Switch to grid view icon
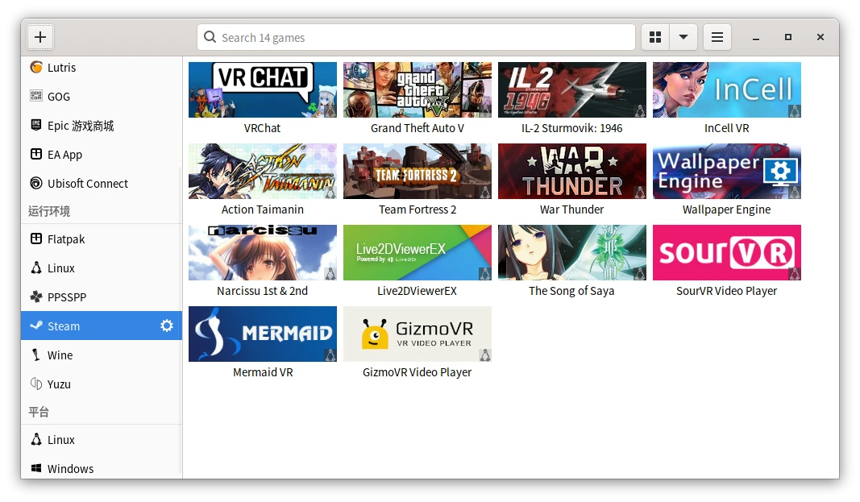The height and width of the screenshot is (502, 860). (655, 37)
